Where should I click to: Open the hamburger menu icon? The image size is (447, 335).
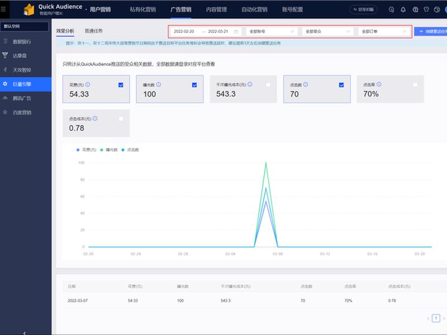click(x=3, y=9)
